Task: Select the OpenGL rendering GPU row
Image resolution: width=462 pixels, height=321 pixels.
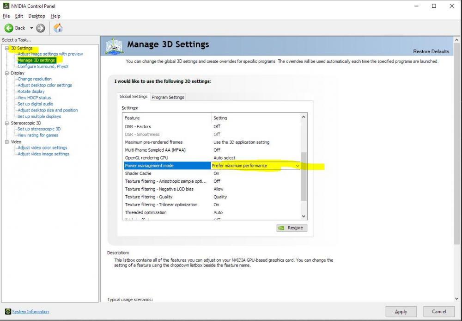Action: tap(212, 158)
